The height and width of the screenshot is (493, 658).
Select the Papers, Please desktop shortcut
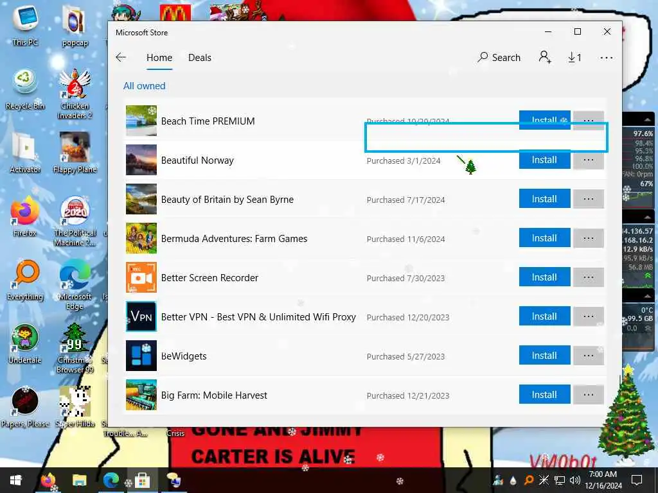25,408
